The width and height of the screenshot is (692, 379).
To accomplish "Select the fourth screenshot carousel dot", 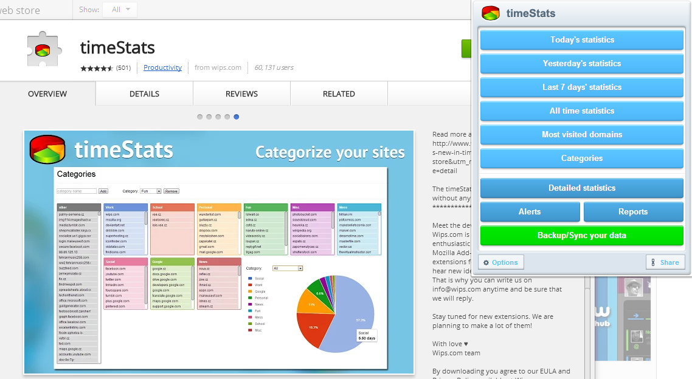I will pyautogui.click(x=227, y=117).
